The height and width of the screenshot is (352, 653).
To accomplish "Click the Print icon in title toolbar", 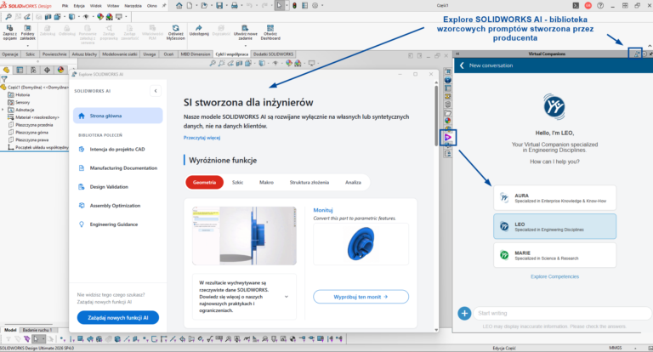I will (235, 5).
